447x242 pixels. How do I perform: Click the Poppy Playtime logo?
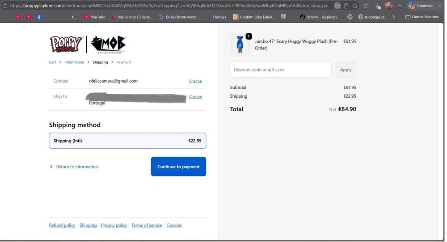pyautogui.click(x=66, y=44)
